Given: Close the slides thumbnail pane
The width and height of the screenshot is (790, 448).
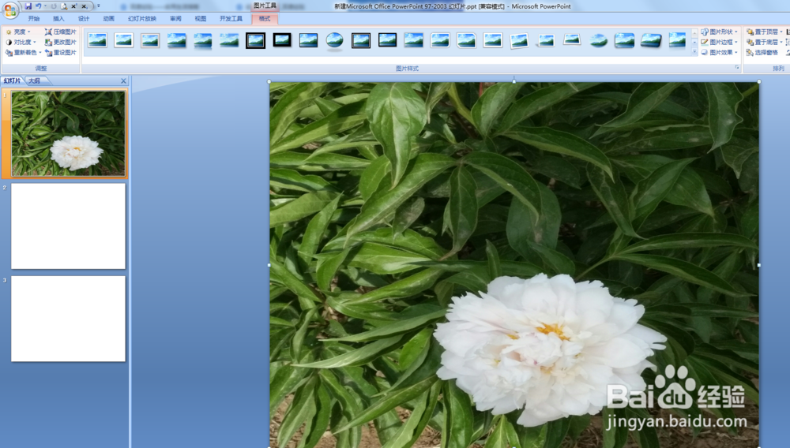Looking at the screenshot, I should (123, 80).
